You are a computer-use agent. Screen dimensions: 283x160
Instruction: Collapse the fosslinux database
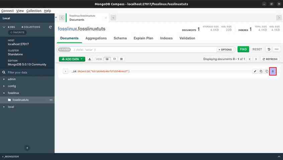pyautogui.click(x=4, y=93)
